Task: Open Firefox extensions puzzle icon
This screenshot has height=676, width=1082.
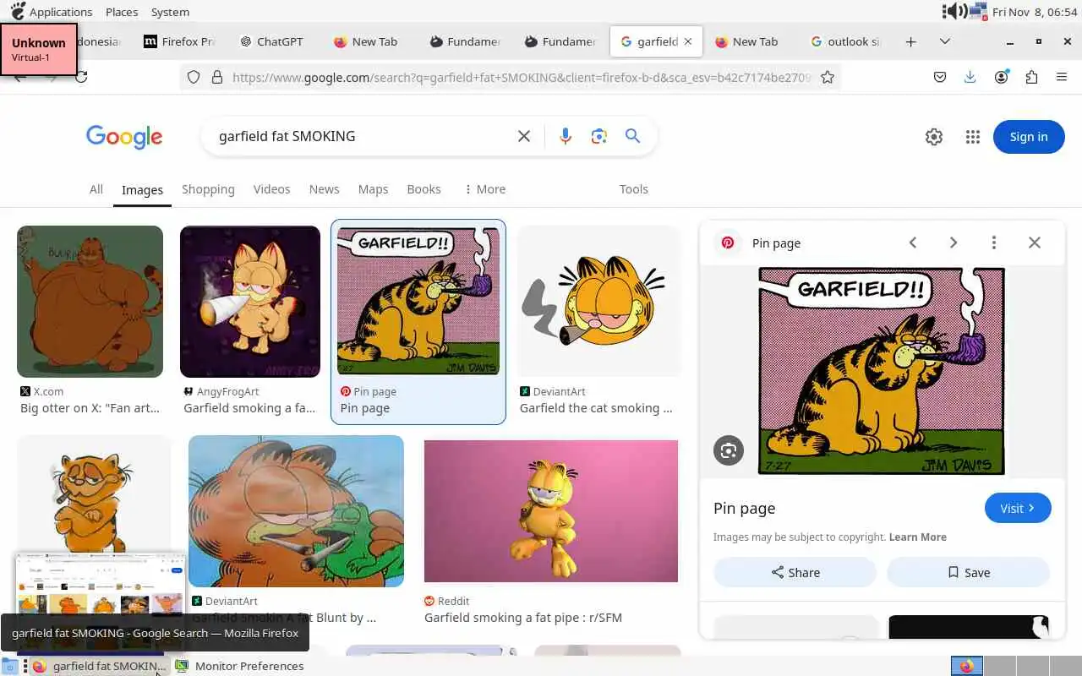Action: [1031, 77]
